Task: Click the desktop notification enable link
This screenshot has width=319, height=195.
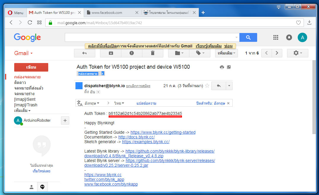Action: coord(102,46)
